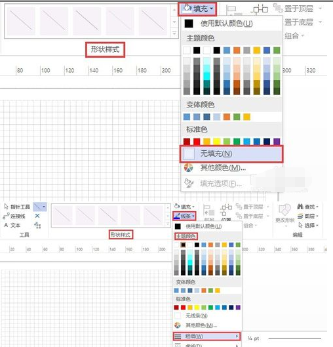Choose 使用默认颜色(U) in the line menu
This screenshot has height=347, width=333.
[x=207, y=226]
